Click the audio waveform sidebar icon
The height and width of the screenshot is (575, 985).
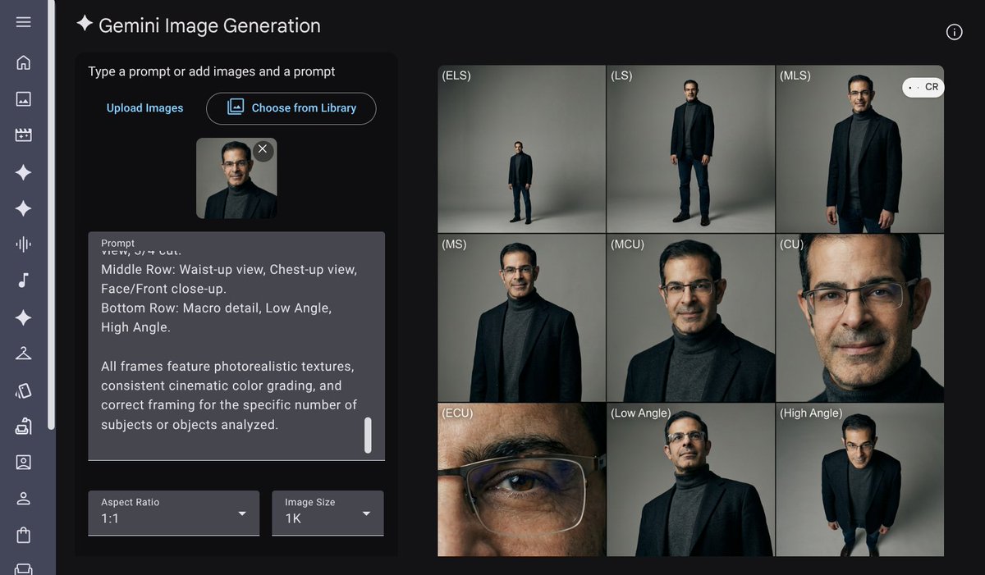pos(23,244)
